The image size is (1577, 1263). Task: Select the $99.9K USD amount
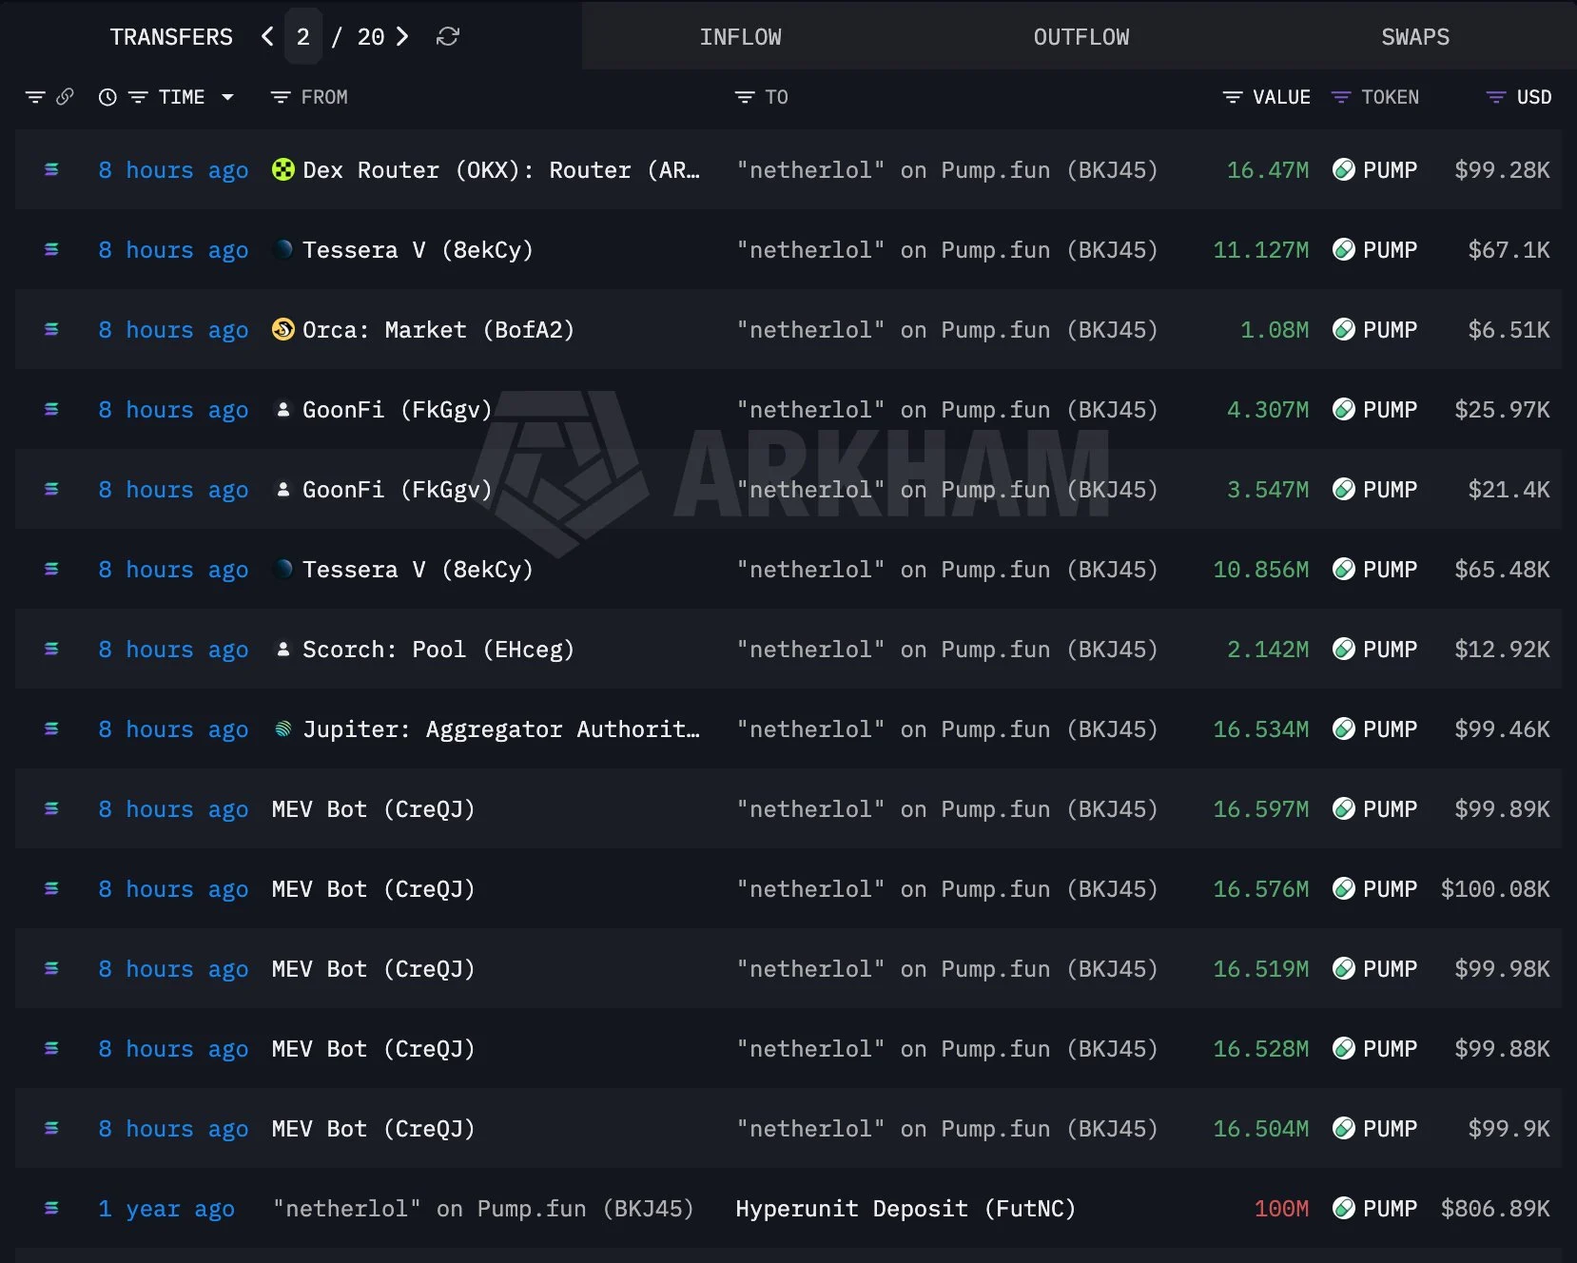pos(1509,1129)
